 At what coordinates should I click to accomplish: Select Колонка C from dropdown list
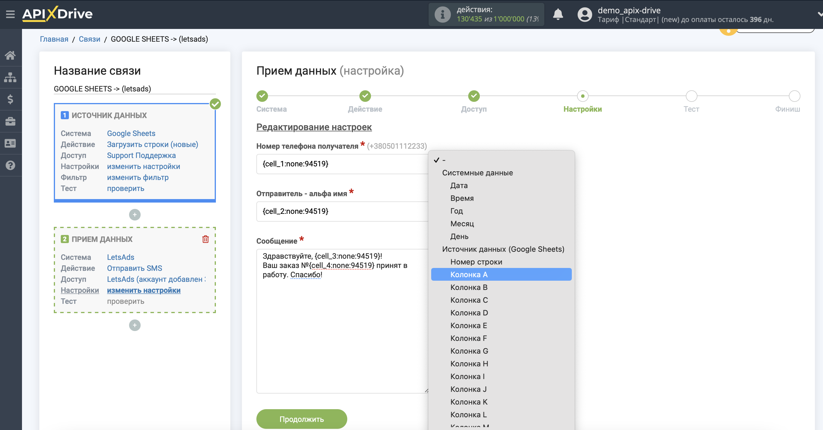[x=469, y=300]
